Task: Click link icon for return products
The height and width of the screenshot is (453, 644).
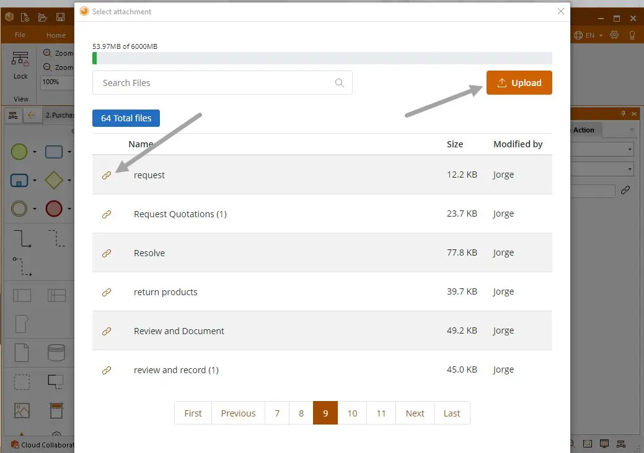Action: [x=107, y=292]
